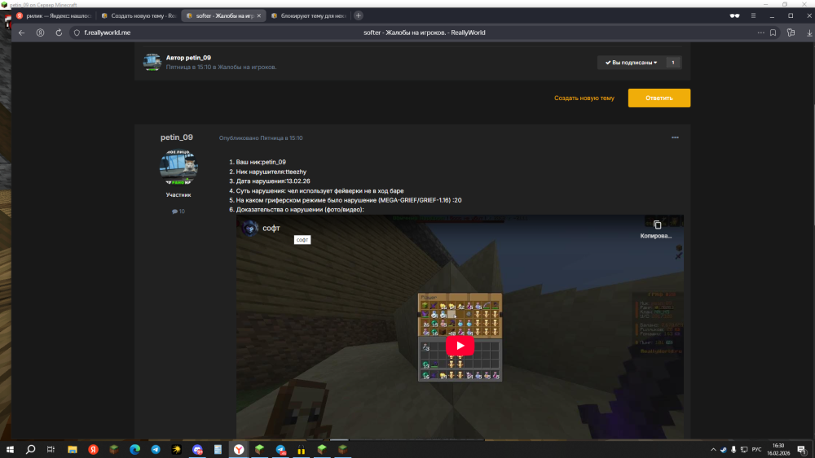Bookmark this page with the bookmark icon
Screen dimensions: 815x458
click(773, 33)
